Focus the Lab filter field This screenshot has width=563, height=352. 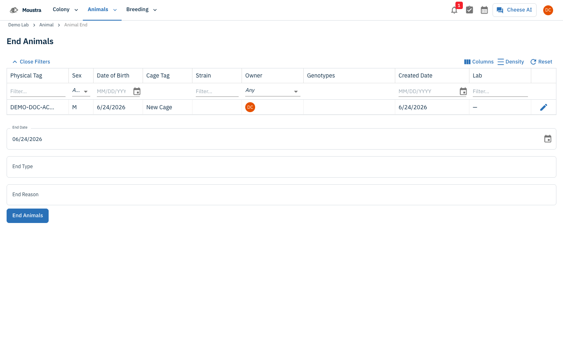point(500,92)
